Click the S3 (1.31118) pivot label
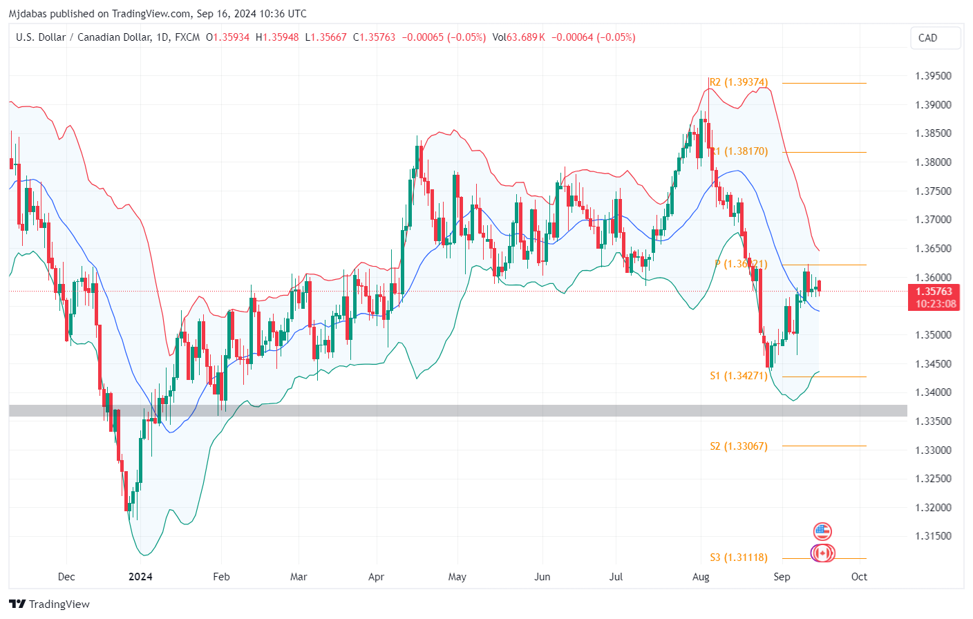The image size is (973, 619). tap(739, 558)
